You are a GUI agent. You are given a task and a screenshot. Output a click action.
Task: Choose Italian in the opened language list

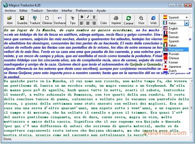click(176, 45)
